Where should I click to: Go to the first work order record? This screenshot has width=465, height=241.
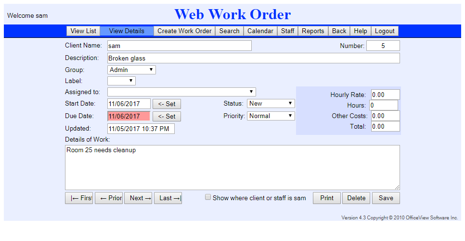point(79,198)
